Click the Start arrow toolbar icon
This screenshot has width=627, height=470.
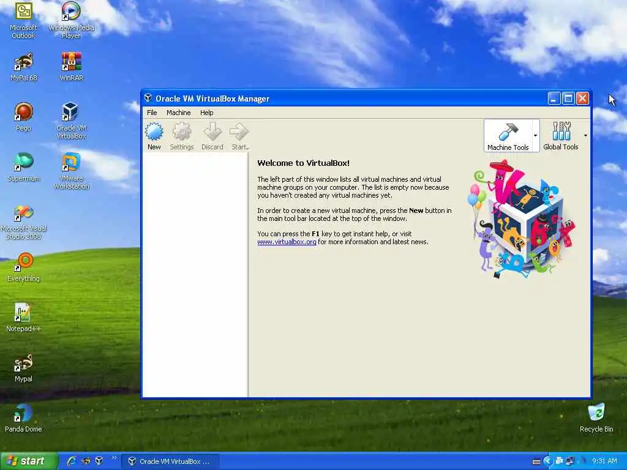click(239, 136)
